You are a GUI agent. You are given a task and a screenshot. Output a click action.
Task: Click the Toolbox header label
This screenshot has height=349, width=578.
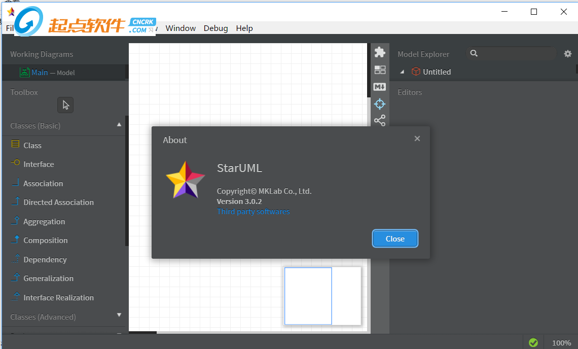[24, 92]
